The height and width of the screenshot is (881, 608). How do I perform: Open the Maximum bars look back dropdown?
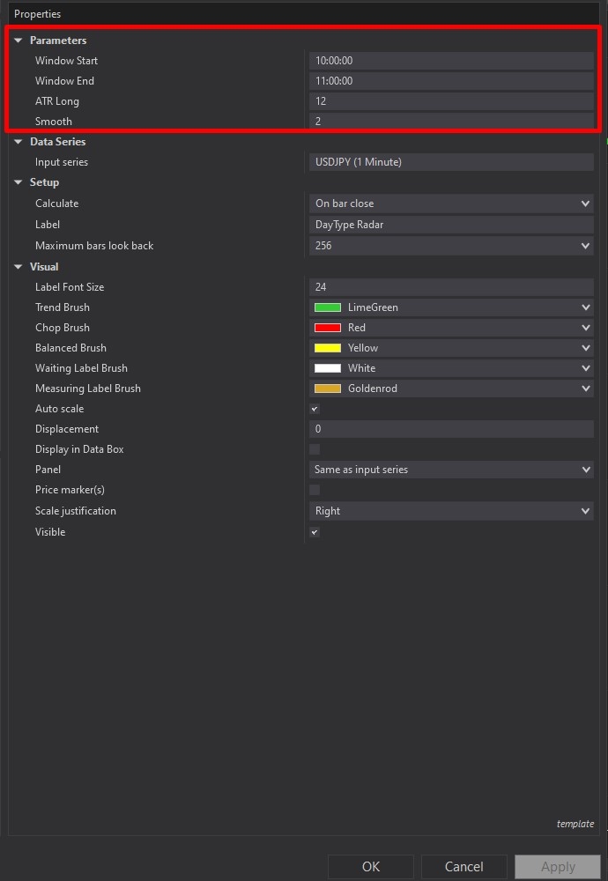450,245
